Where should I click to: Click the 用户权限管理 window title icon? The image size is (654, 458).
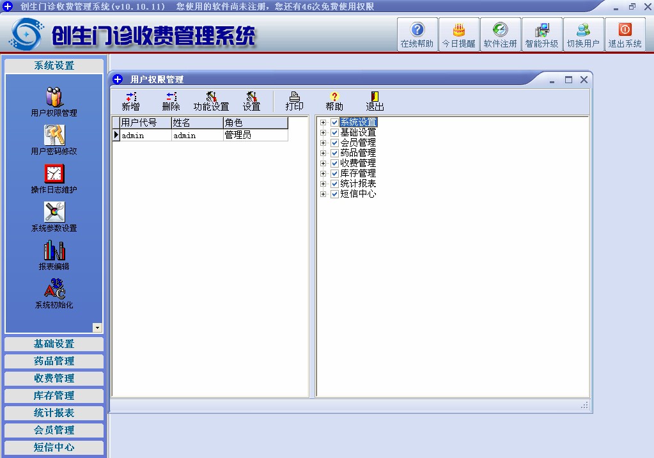tap(118, 79)
